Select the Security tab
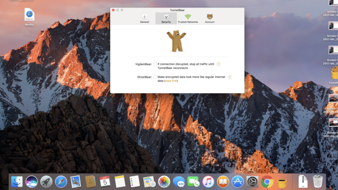Viewport: 338px width, 190px height. 166,18
